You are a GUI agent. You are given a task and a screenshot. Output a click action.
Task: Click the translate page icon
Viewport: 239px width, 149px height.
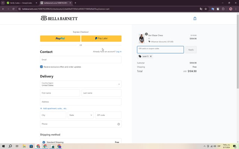201,9
